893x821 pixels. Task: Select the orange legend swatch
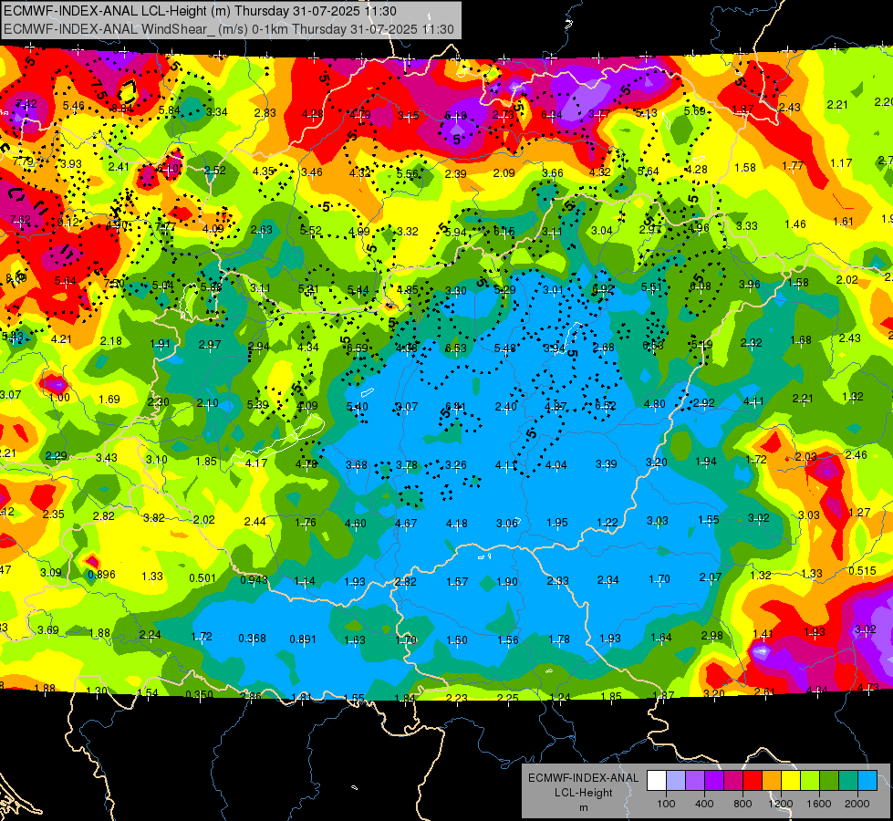pos(772,781)
